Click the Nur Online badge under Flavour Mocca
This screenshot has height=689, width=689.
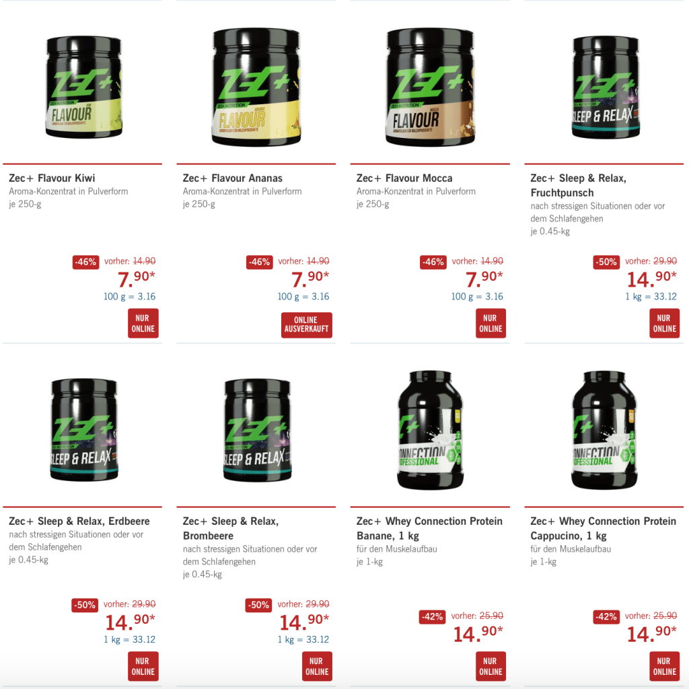491,324
